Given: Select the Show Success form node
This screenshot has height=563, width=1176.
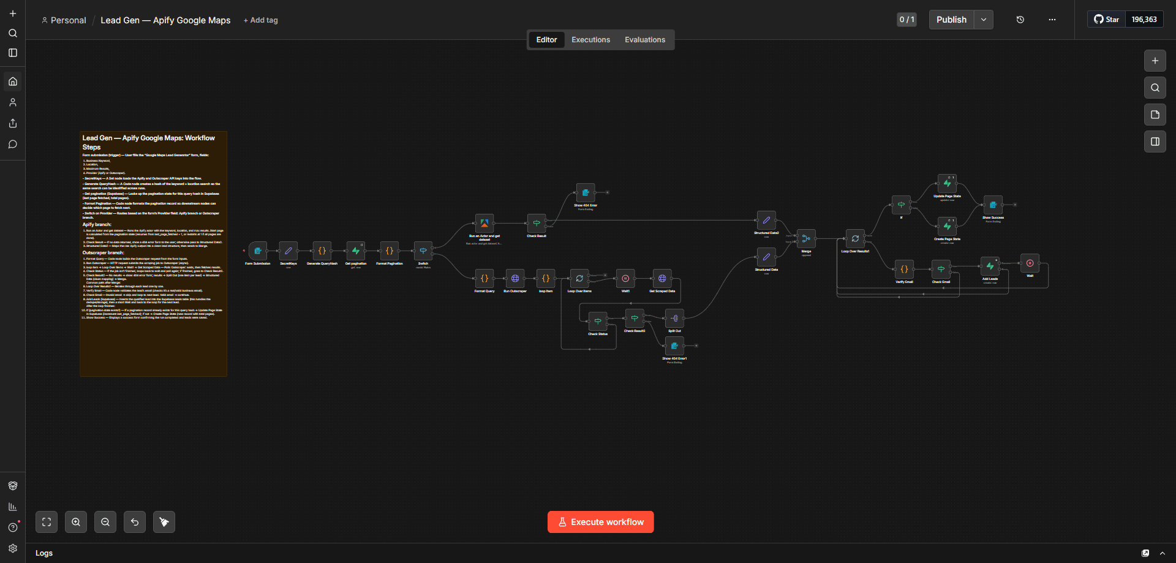Looking at the screenshot, I should (x=993, y=205).
